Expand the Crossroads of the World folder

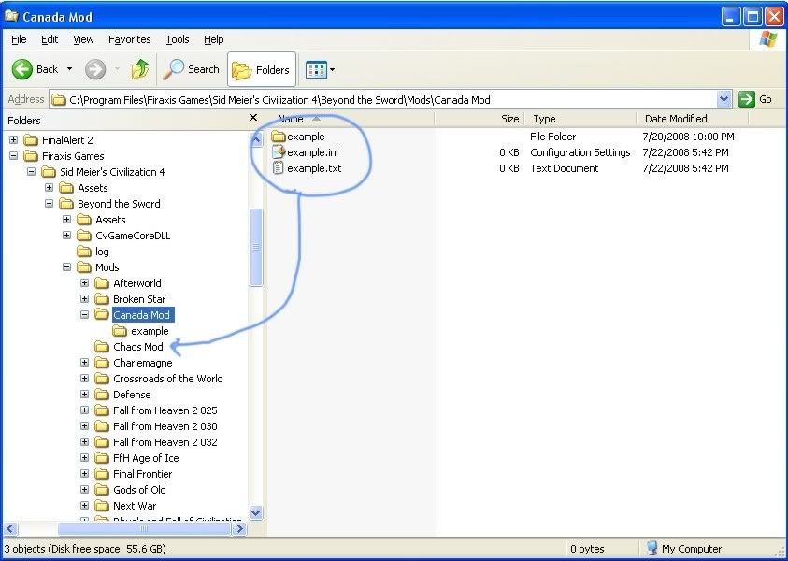84,378
